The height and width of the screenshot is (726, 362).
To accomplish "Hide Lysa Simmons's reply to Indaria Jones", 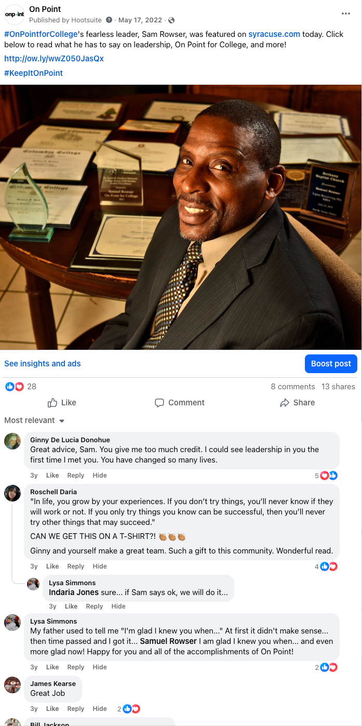I will (x=118, y=606).
